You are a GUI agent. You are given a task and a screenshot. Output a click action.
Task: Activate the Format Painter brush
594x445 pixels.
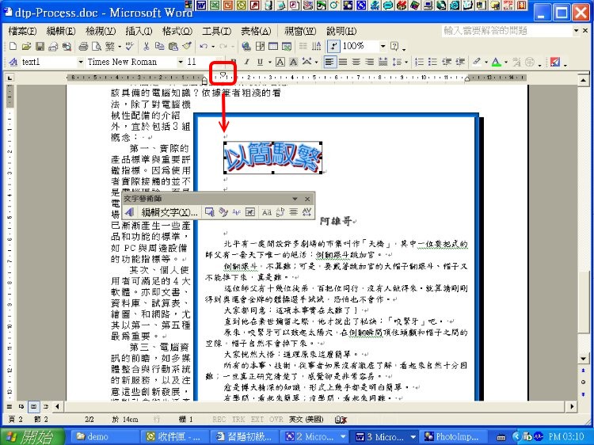coord(186,46)
